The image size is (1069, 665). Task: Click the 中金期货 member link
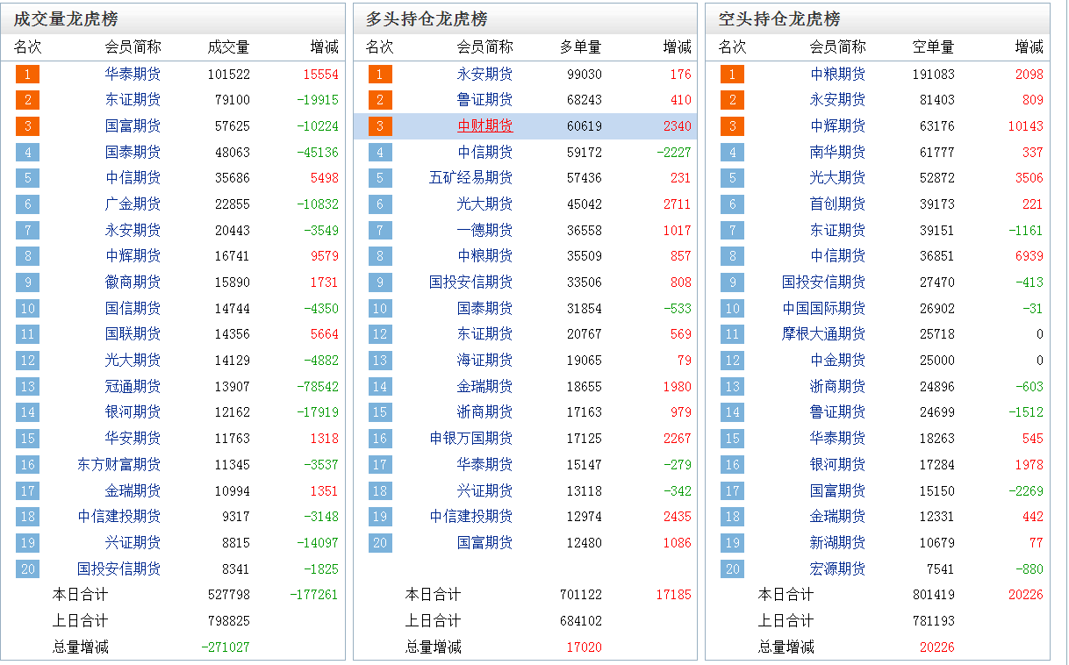tap(837, 361)
